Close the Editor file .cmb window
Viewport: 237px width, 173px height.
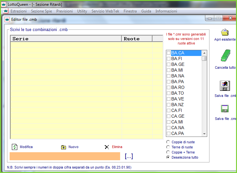(230, 18)
